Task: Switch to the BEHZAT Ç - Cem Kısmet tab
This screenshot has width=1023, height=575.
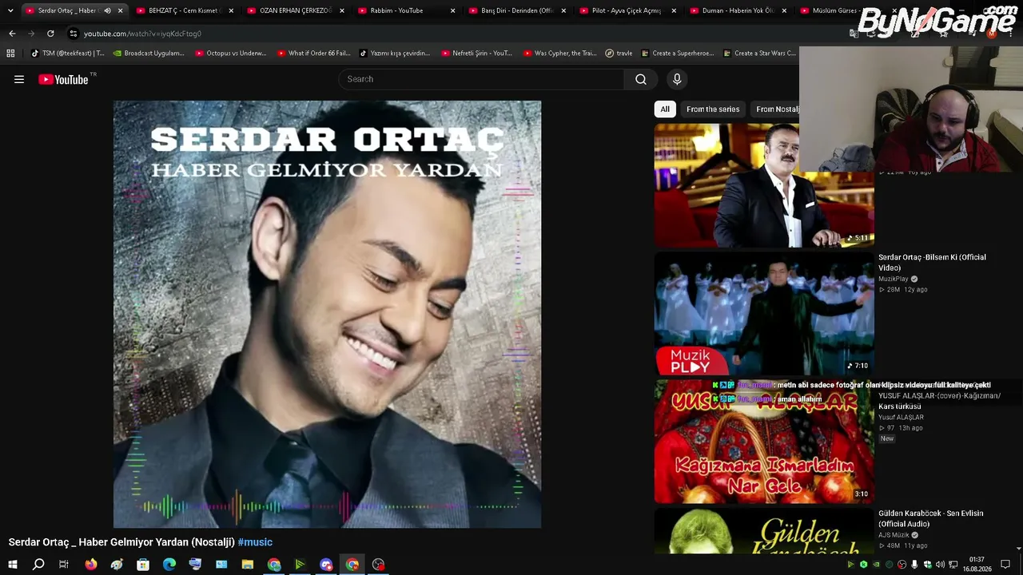Action: tap(183, 10)
